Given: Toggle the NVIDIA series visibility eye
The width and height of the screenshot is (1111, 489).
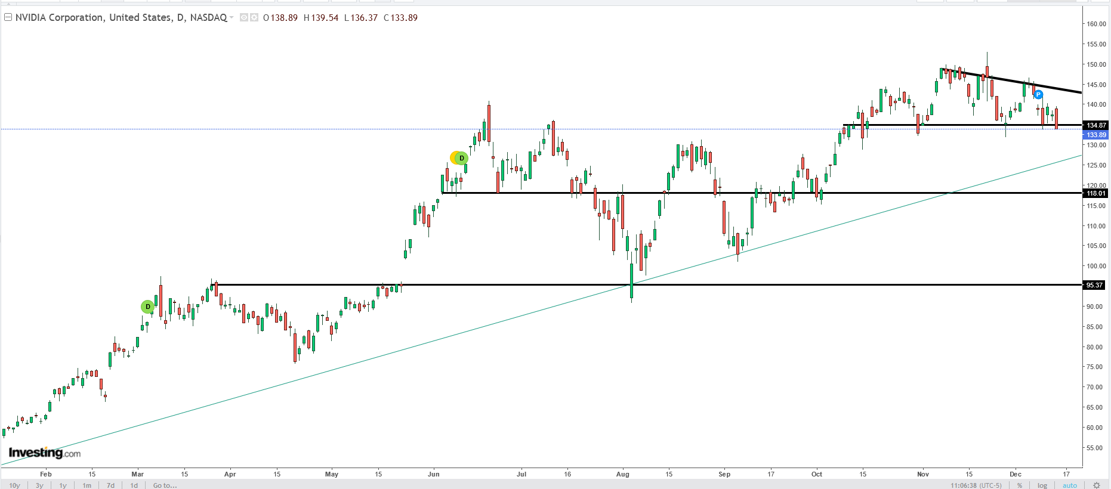Looking at the screenshot, I should pos(243,18).
